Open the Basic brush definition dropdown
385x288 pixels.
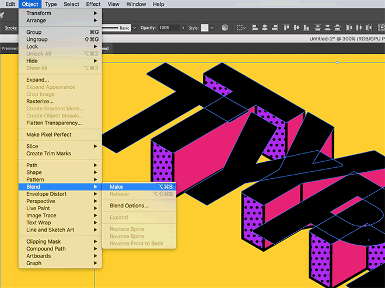point(135,27)
